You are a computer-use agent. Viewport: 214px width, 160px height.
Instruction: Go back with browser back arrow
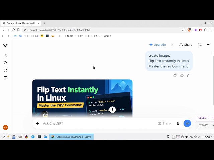(x=4, y=30)
